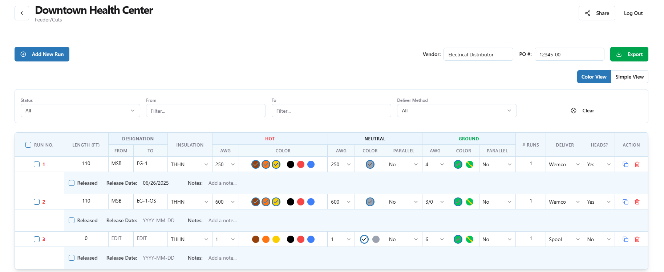Select black hot color in run 3
Image resolution: width=664 pixels, height=272 pixels.
[291, 239]
